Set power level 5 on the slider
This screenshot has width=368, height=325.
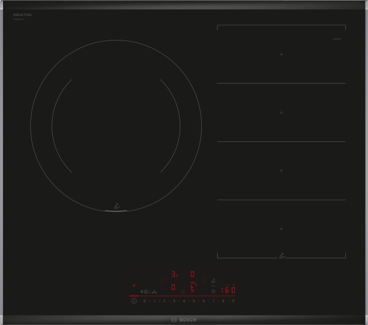pos(194,302)
